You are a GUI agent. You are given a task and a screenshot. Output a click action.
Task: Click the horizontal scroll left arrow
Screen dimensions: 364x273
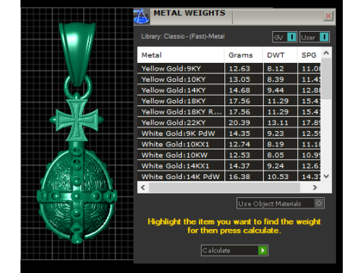click(143, 187)
